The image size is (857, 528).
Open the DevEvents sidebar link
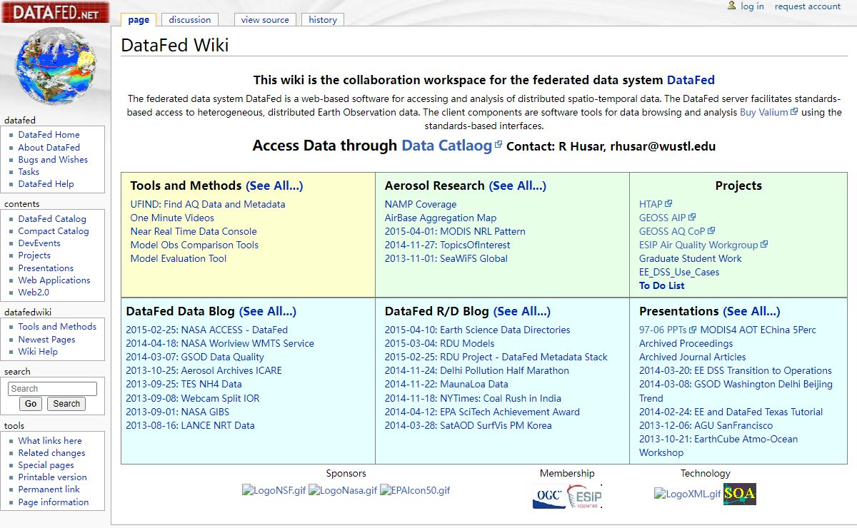click(x=39, y=243)
